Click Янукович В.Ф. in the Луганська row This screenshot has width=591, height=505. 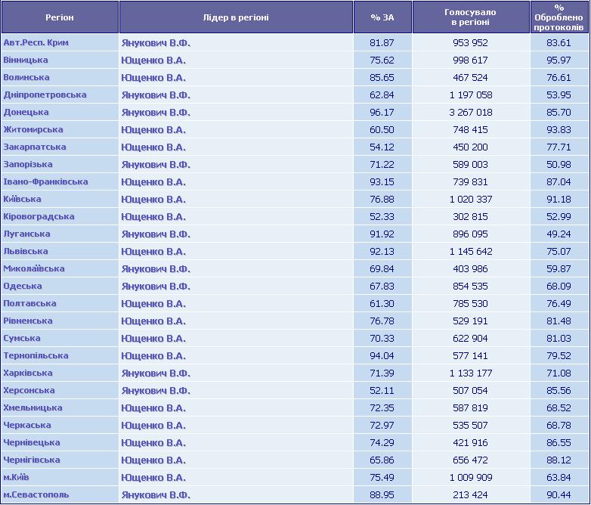(x=156, y=234)
